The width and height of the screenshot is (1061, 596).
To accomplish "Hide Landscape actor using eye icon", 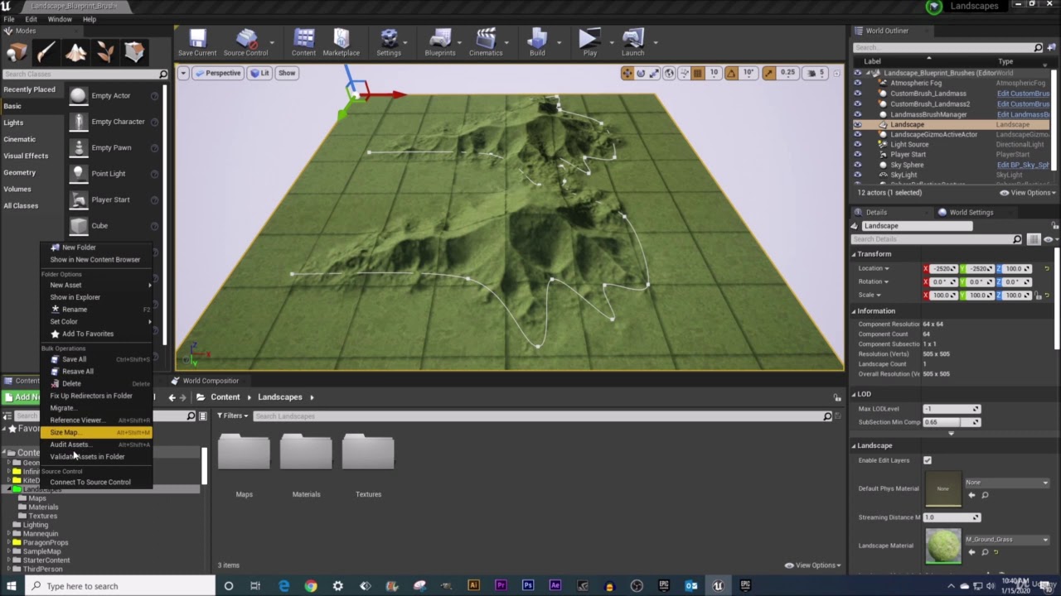I will click(x=857, y=124).
